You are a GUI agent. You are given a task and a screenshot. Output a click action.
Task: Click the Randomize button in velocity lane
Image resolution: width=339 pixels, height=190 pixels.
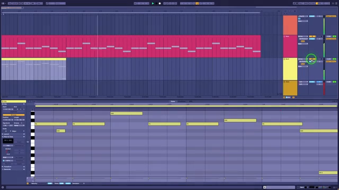tap(42, 184)
